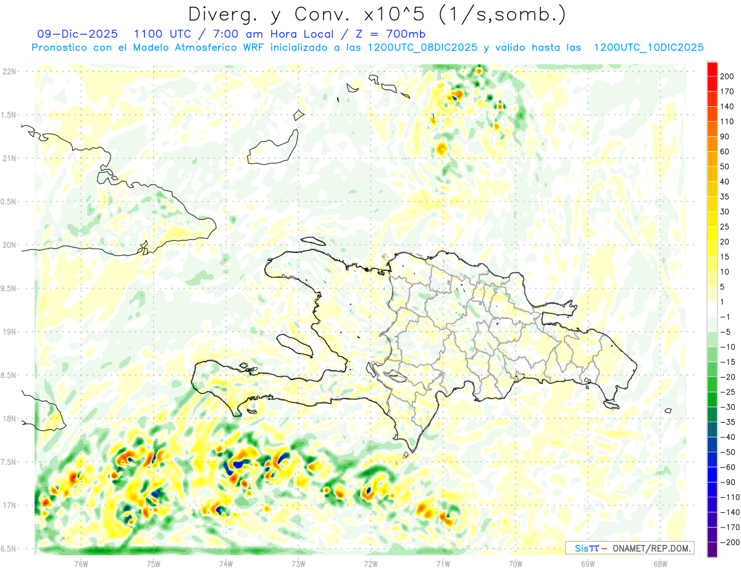Image resolution: width=741 pixels, height=572 pixels.
Task: Click the "68W" longitude label
Action: coord(660,564)
